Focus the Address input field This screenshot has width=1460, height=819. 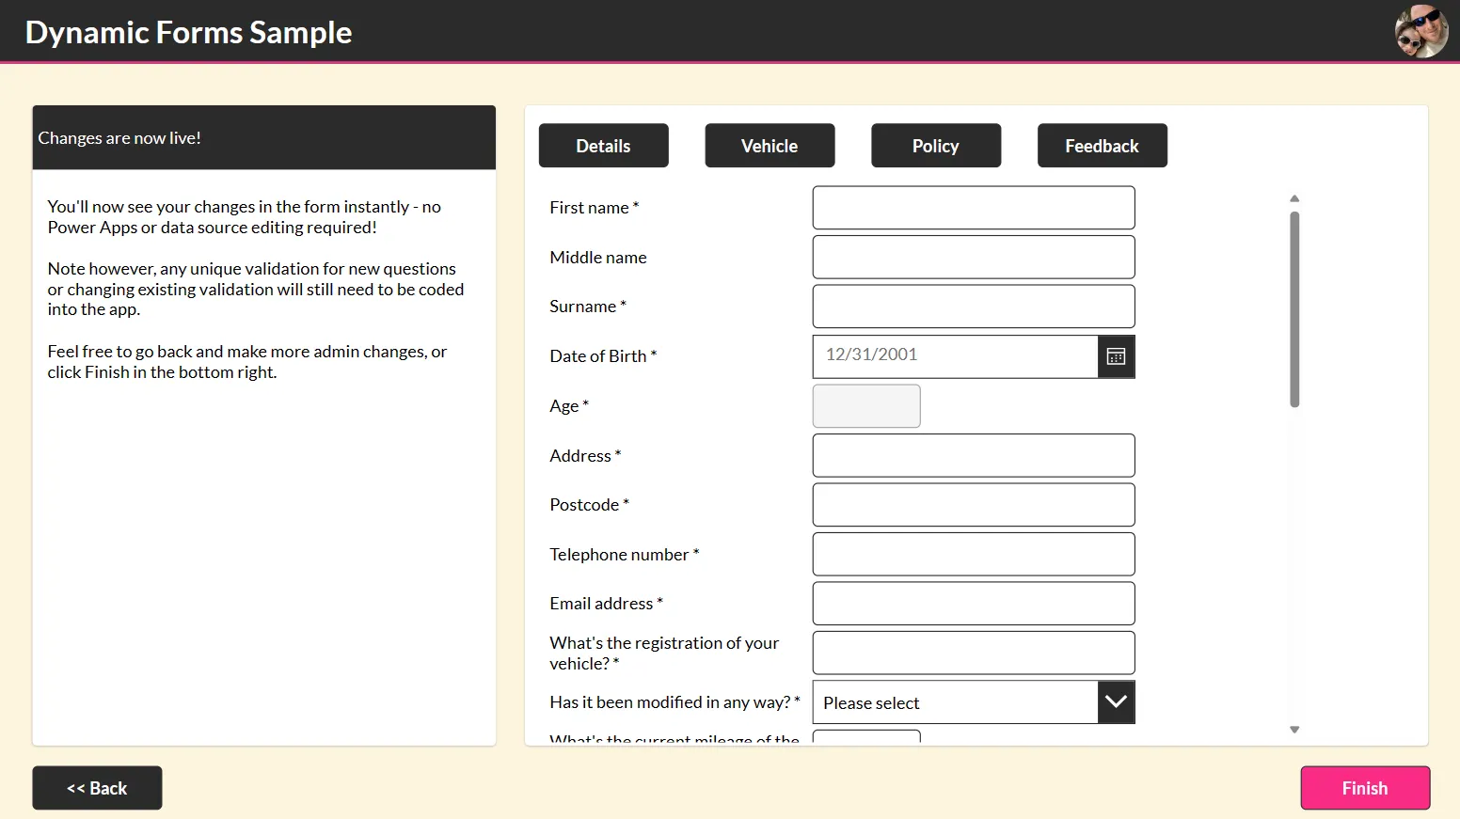[974, 455]
